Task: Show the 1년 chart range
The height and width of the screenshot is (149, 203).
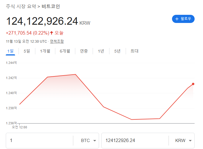Action: click(x=101, y=51)
